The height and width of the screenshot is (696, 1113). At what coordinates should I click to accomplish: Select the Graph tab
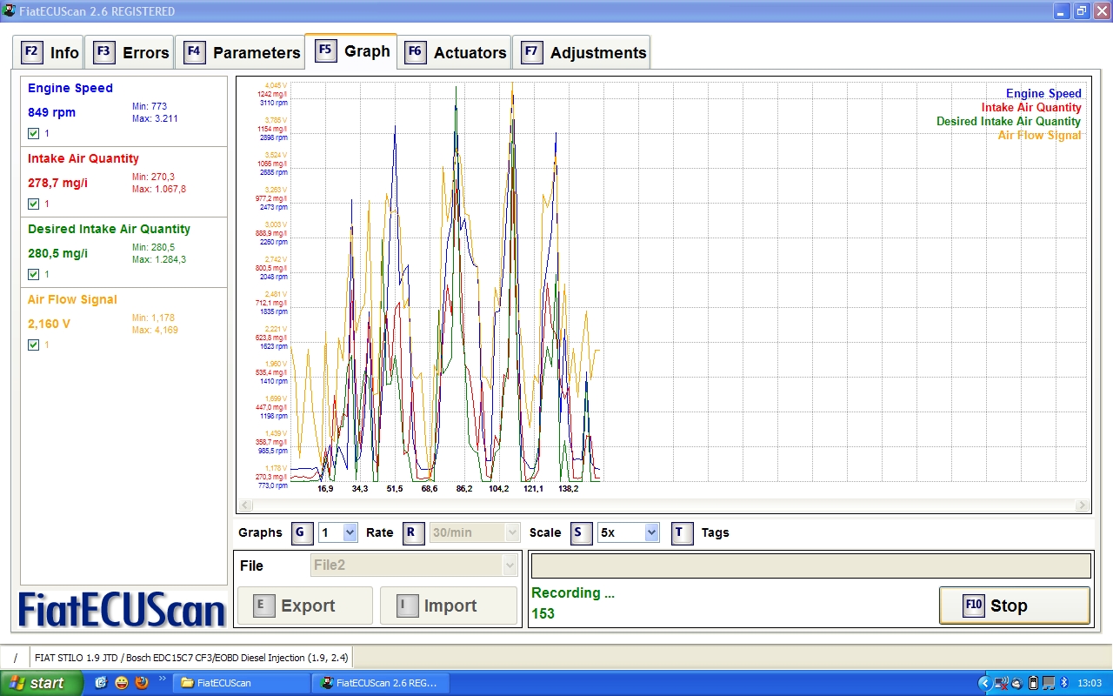351,50
